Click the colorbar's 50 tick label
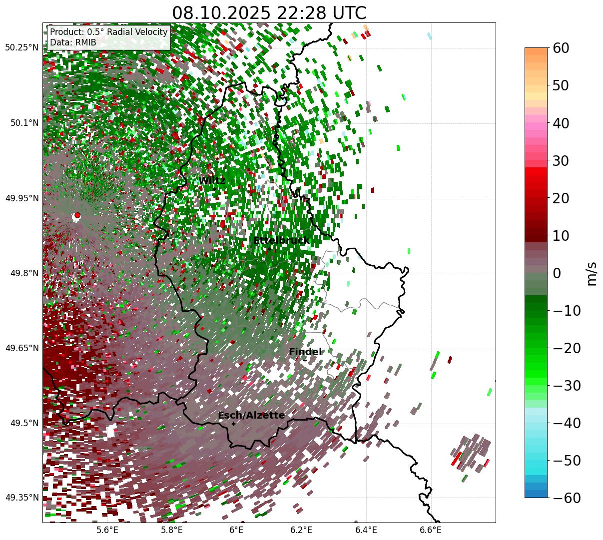Screen dimensions: 603x540 pos(560,85)
